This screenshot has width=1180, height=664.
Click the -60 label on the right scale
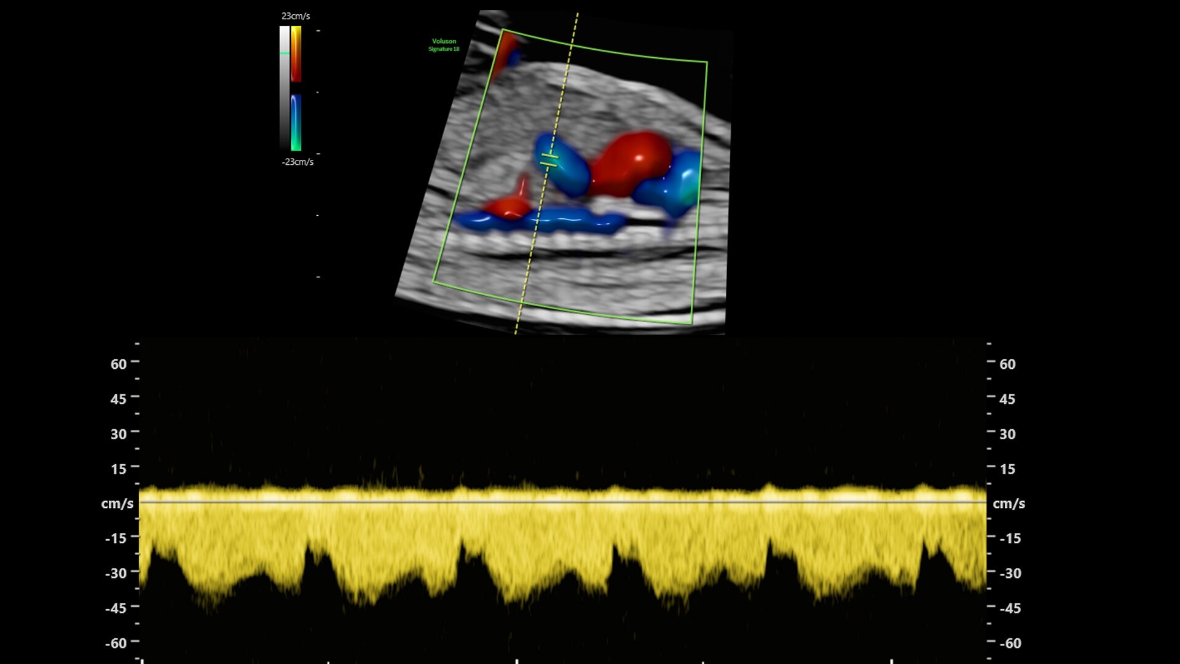coord(1010,643)
